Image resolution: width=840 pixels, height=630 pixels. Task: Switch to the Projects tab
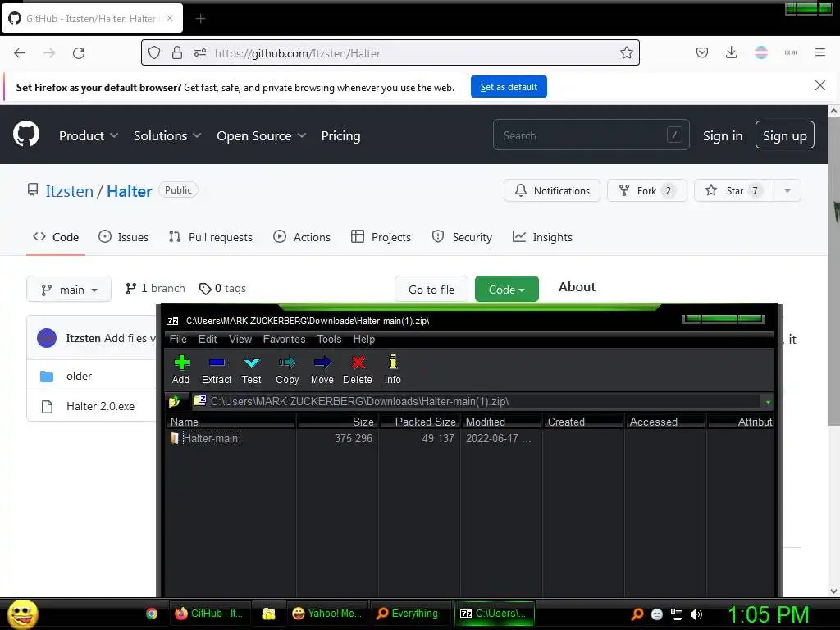381,237
